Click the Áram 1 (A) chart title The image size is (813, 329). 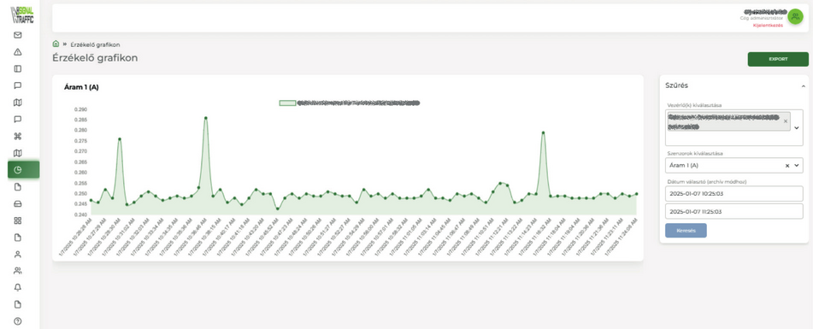point(81,87)
